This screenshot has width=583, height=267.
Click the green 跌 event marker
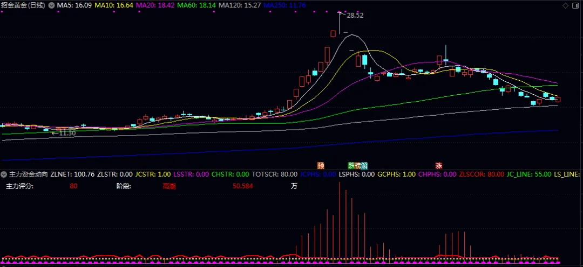[x=351, y=165]
